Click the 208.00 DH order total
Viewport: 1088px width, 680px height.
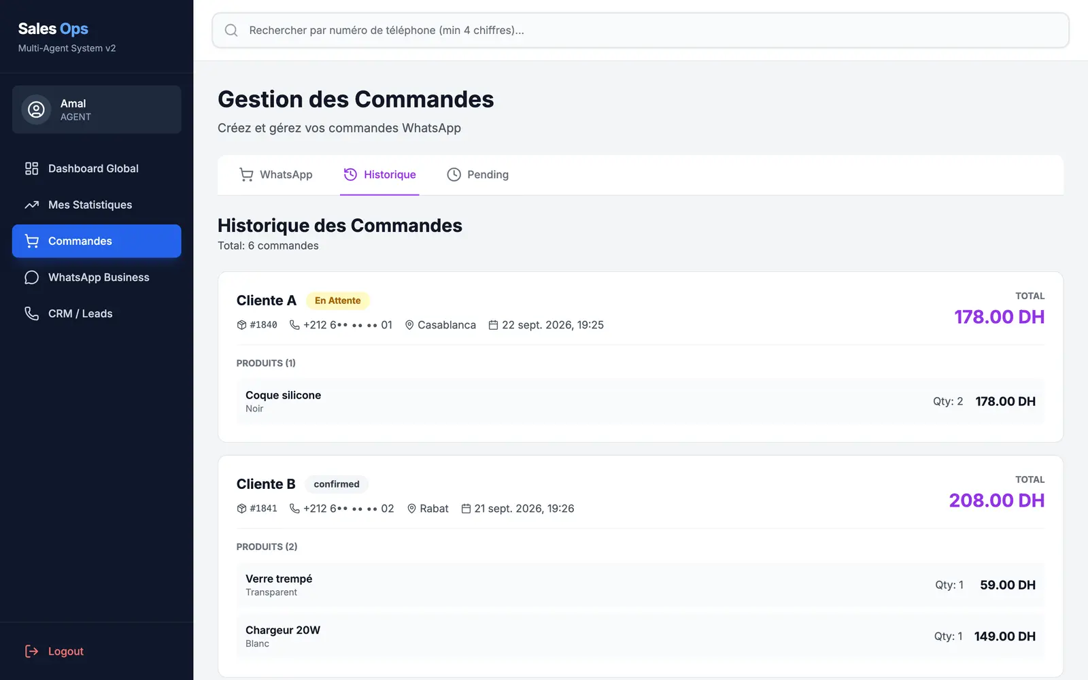[x=997, y=500]
